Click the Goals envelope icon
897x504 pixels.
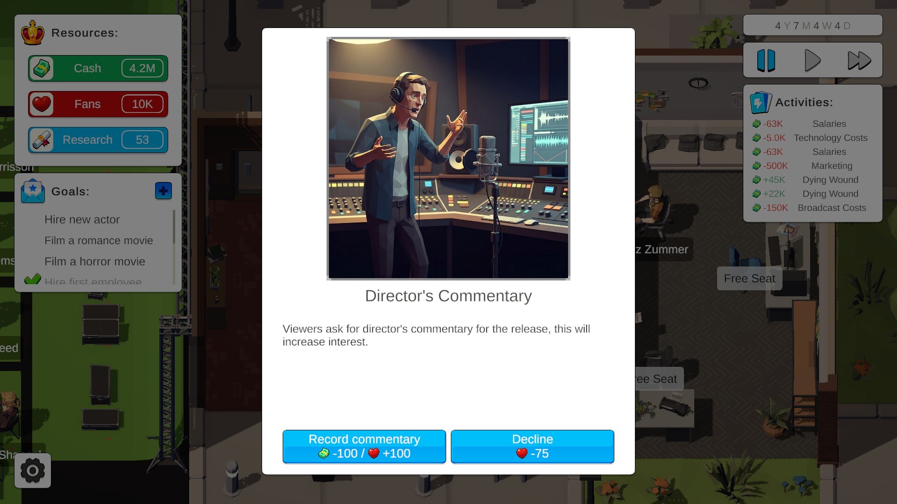[32, 191]
